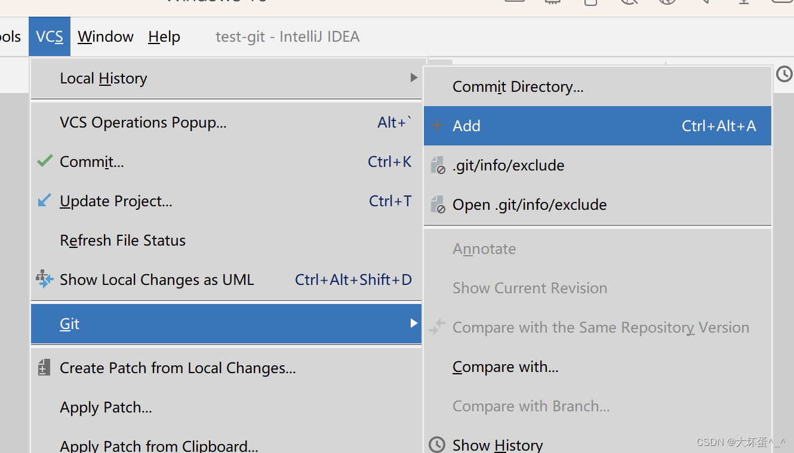Click the compare arrows icon
The image size is (794, 453).
coord(437,327)
